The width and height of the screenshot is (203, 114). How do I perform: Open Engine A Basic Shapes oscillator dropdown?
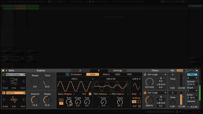(16, 75)
